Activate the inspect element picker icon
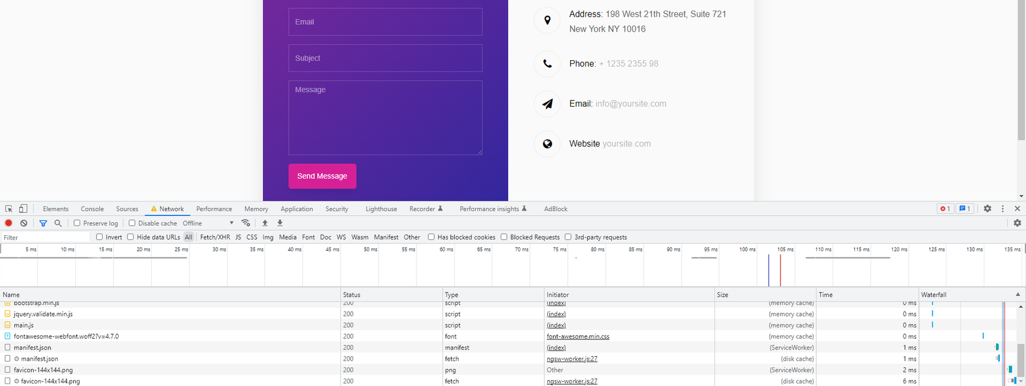 point(9,209)
